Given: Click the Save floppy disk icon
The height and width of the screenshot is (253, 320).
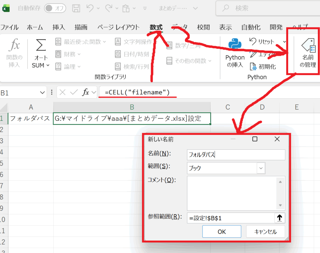Looking at the screenshot, I should point(76,8).
